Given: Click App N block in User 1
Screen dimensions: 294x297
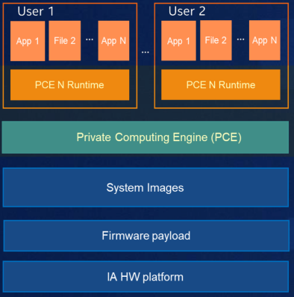Looking at the screenshot, I should pos(113,40).
